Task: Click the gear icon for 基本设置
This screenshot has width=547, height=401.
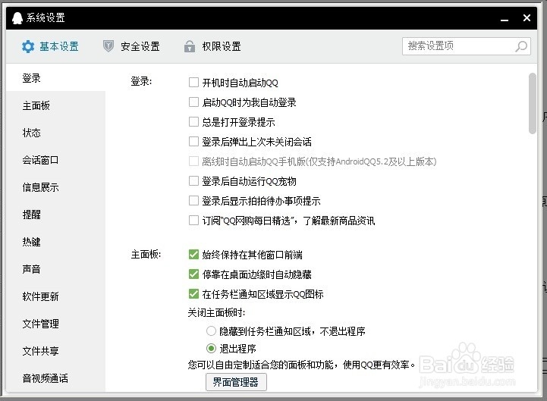Action: pos(28,46)
